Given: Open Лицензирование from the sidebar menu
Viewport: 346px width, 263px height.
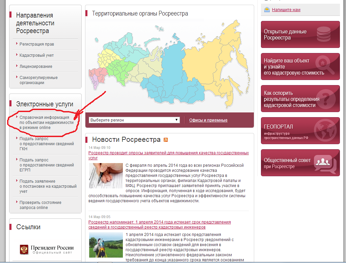Looking at the screenshot, I should [36, 67].
